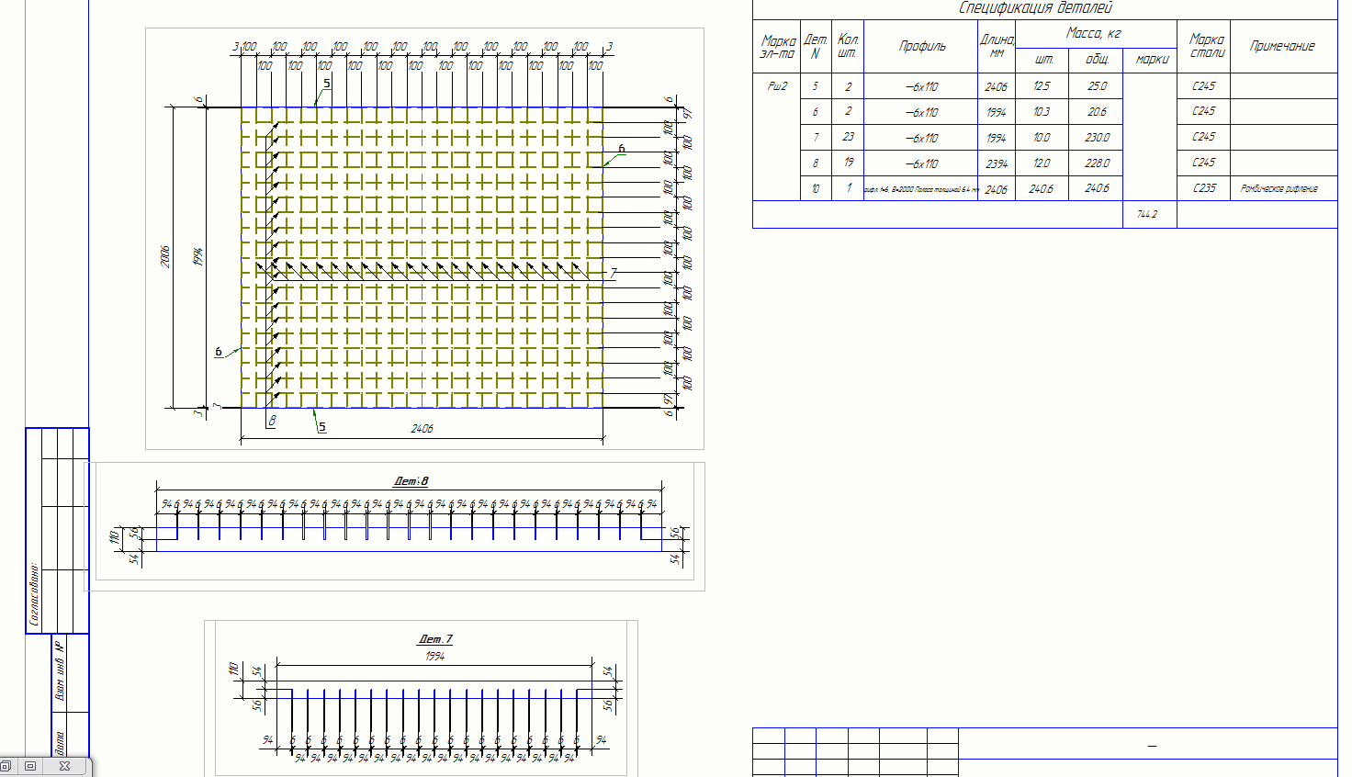Screen dimensions: 1352x777
Task: Click the 'Дет. 7' view label
Action: tap(435, 639)
